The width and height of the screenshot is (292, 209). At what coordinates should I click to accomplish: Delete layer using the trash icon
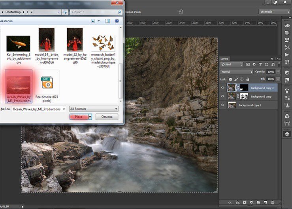point(272,202)
